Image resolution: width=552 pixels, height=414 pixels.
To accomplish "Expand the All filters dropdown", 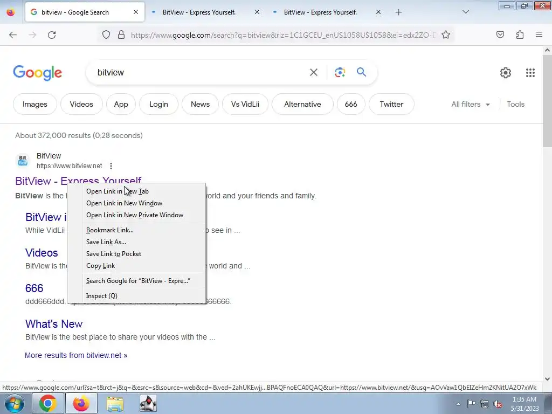I will click(x=470, y=104).
